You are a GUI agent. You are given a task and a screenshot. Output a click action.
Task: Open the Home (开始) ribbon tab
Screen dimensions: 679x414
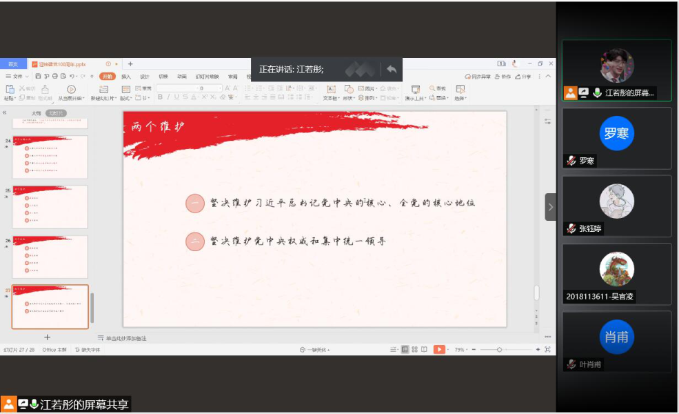click(x=107, y=77)
